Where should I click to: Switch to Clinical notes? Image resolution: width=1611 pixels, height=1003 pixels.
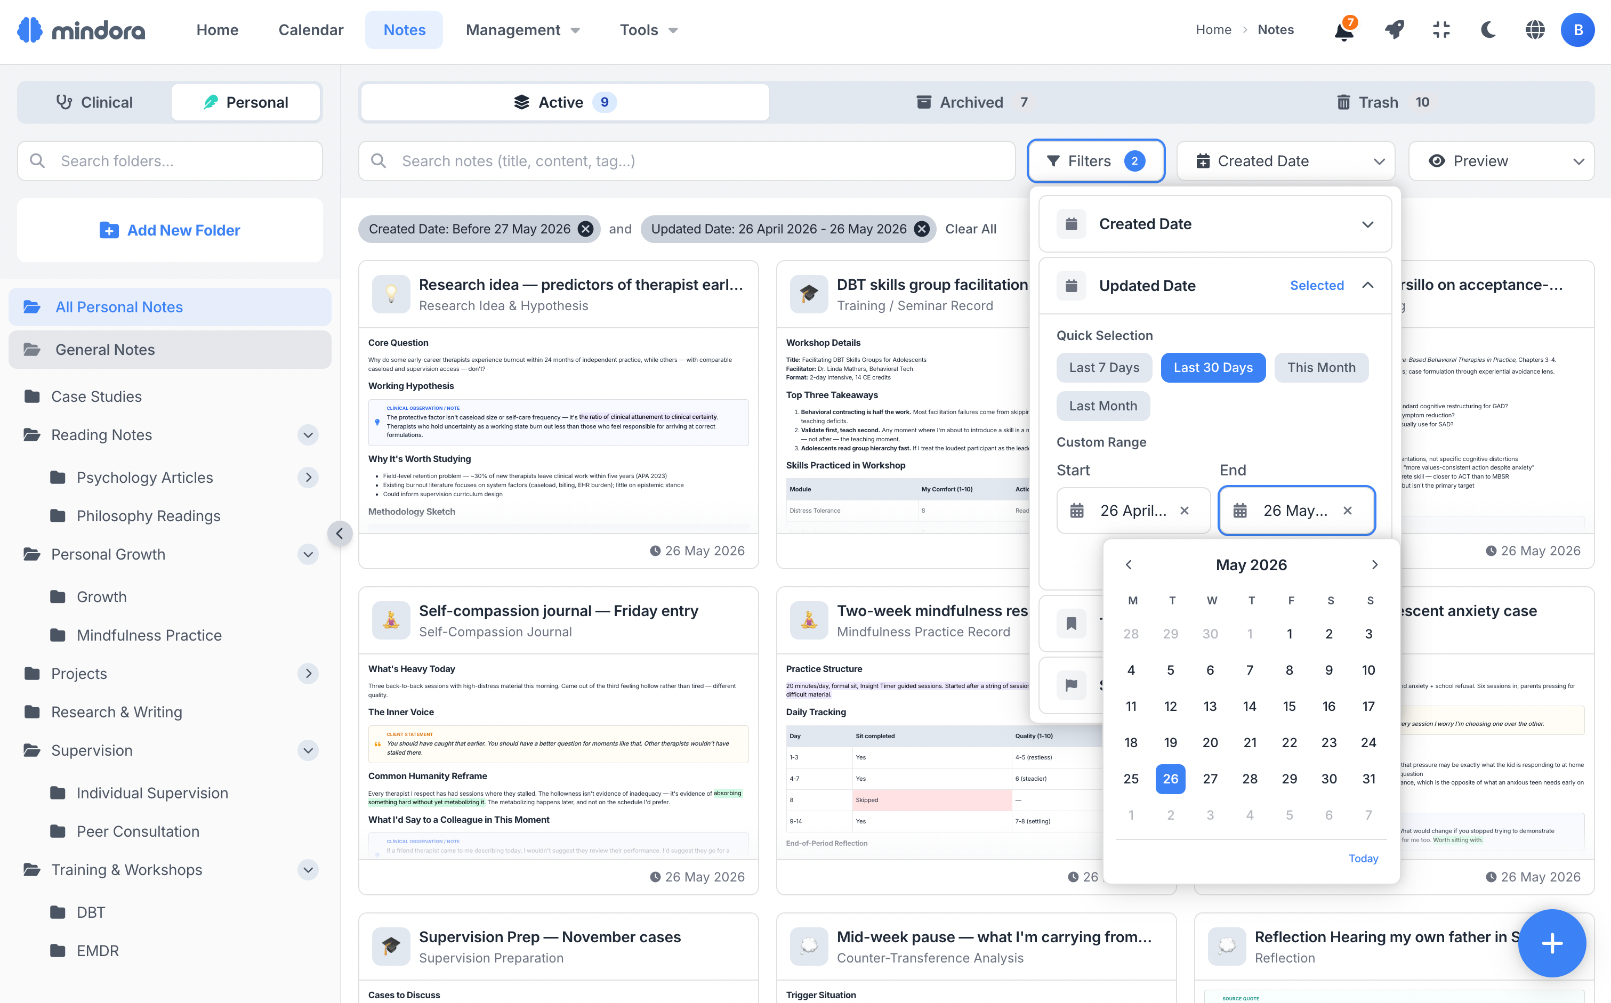[x=95, y=102]
